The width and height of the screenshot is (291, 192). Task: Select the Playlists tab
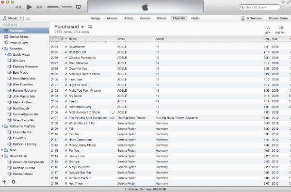tap(178, 18)
